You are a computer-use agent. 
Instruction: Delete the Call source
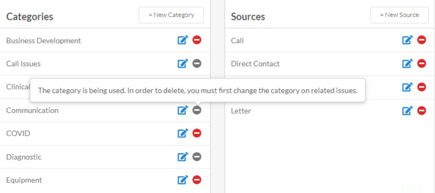pyautogui.click(x=422, y=40)
